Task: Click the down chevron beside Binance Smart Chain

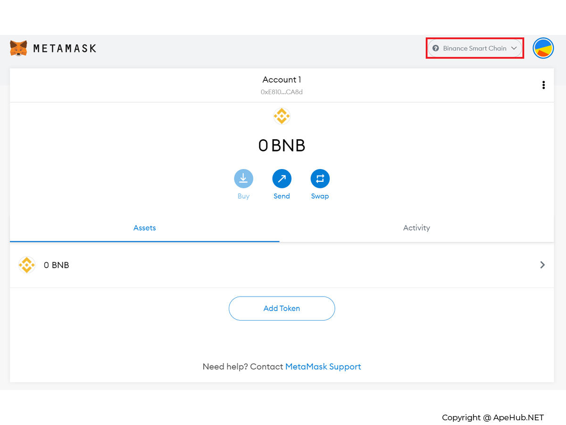Action: point(514,48)
